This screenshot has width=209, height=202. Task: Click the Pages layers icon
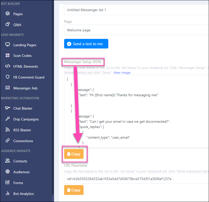click(8, 13)
